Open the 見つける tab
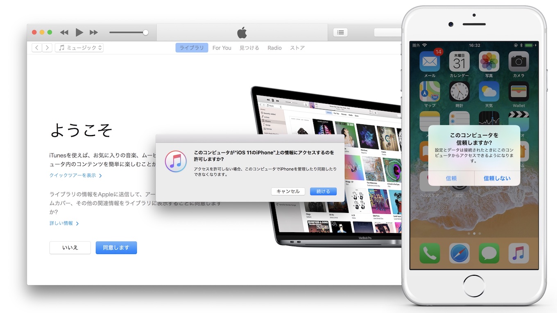 tap(249, 48)
